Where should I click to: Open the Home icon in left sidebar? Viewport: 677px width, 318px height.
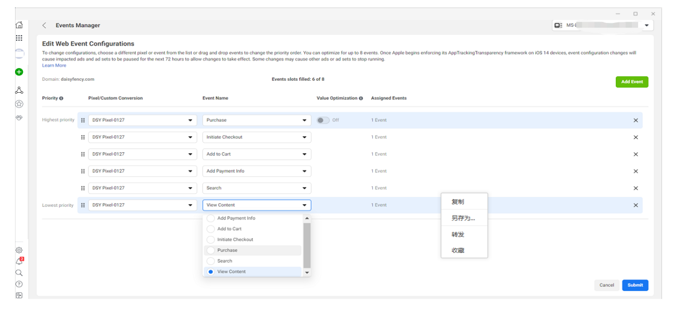19,25
